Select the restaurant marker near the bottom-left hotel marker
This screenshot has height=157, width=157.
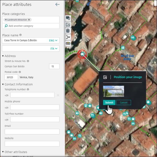pos(80,136)
